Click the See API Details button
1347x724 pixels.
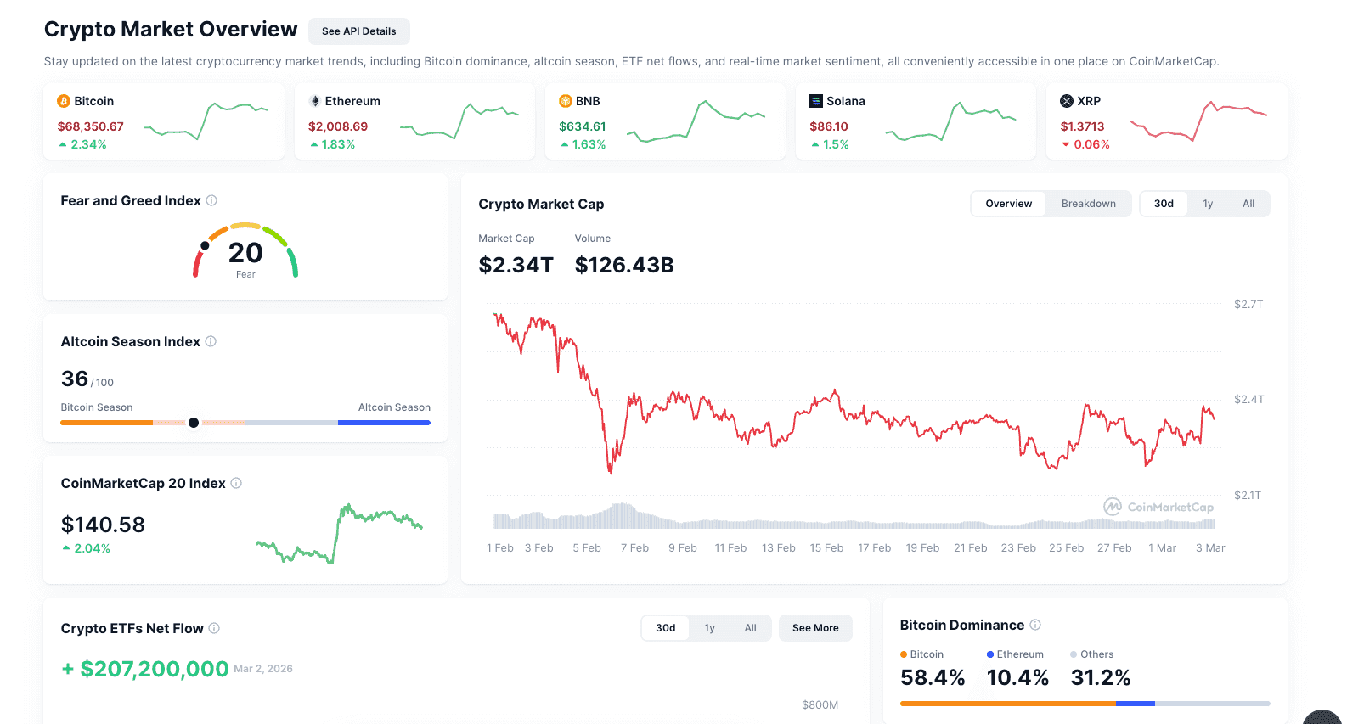click(x=358, y=31)
